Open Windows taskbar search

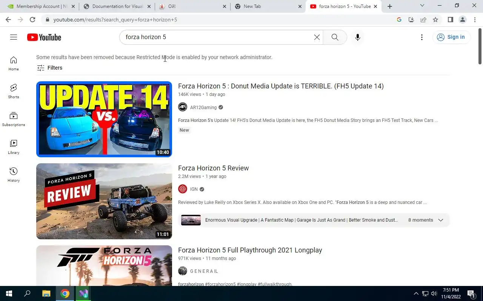pyautogui.click(x=27, y=293)
